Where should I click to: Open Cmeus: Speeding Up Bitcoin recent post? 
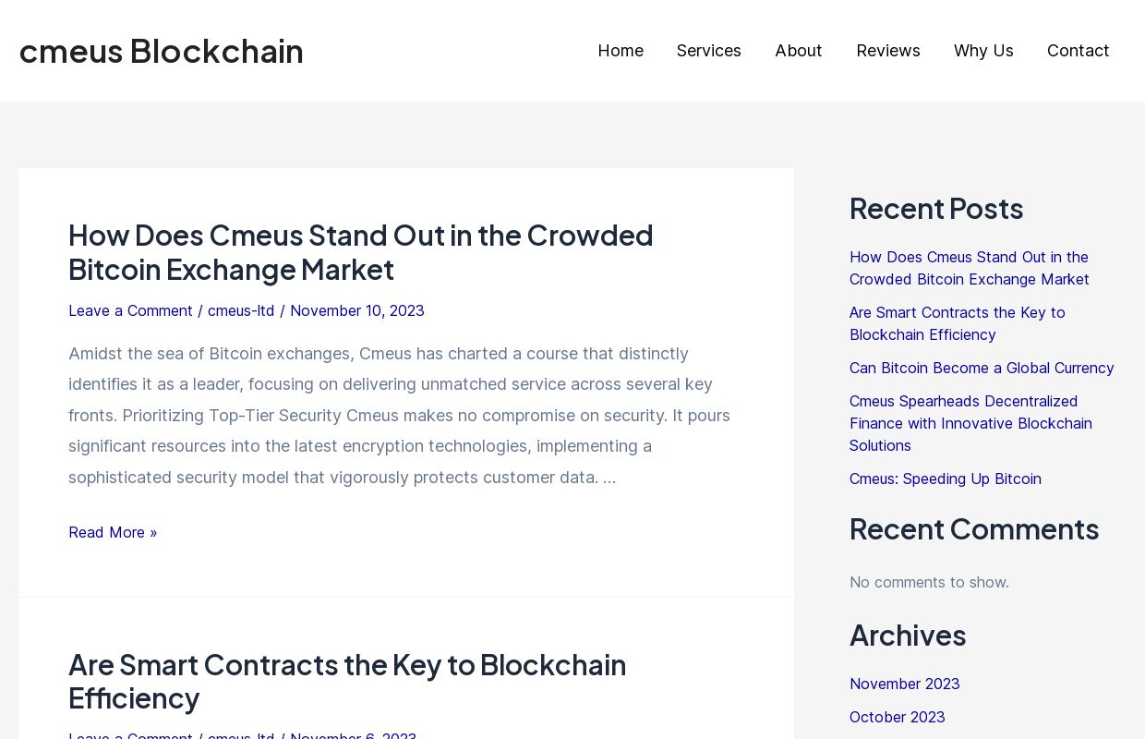pos(945,479)
